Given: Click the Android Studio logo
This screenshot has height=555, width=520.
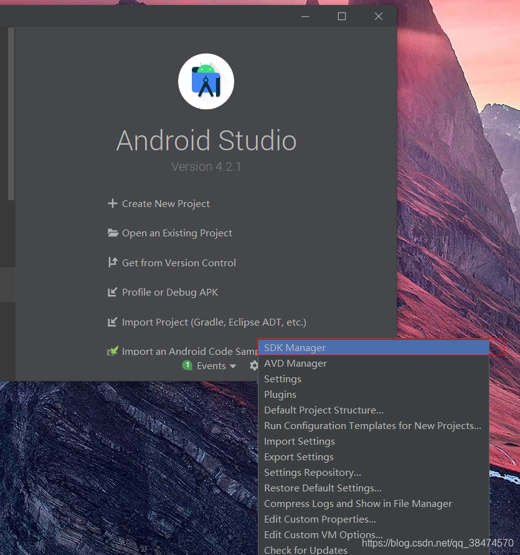Looking at the screenshot, I should point(206,82).
